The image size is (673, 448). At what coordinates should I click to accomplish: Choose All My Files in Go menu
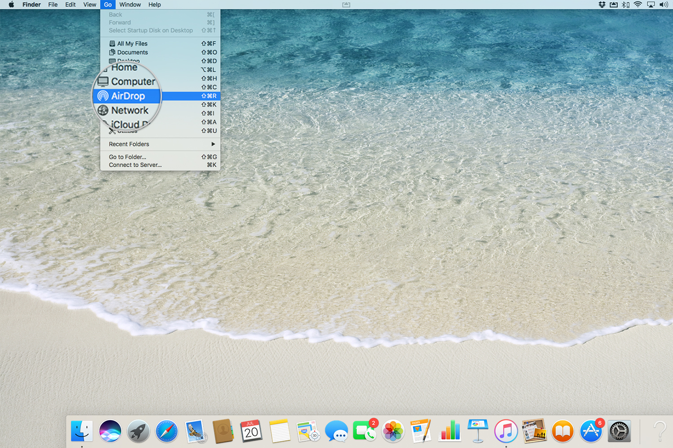click(160, 43)
